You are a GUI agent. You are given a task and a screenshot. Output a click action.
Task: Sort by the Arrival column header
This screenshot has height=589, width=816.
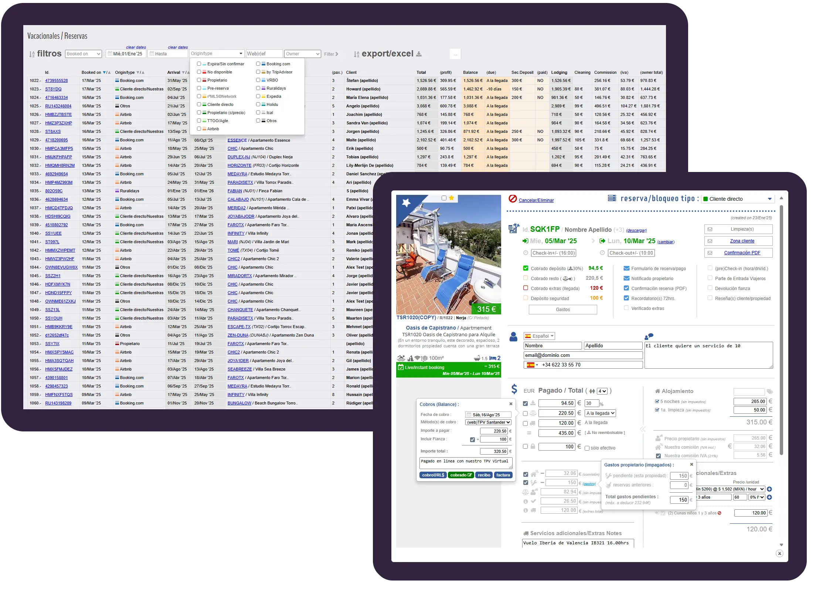174,72
